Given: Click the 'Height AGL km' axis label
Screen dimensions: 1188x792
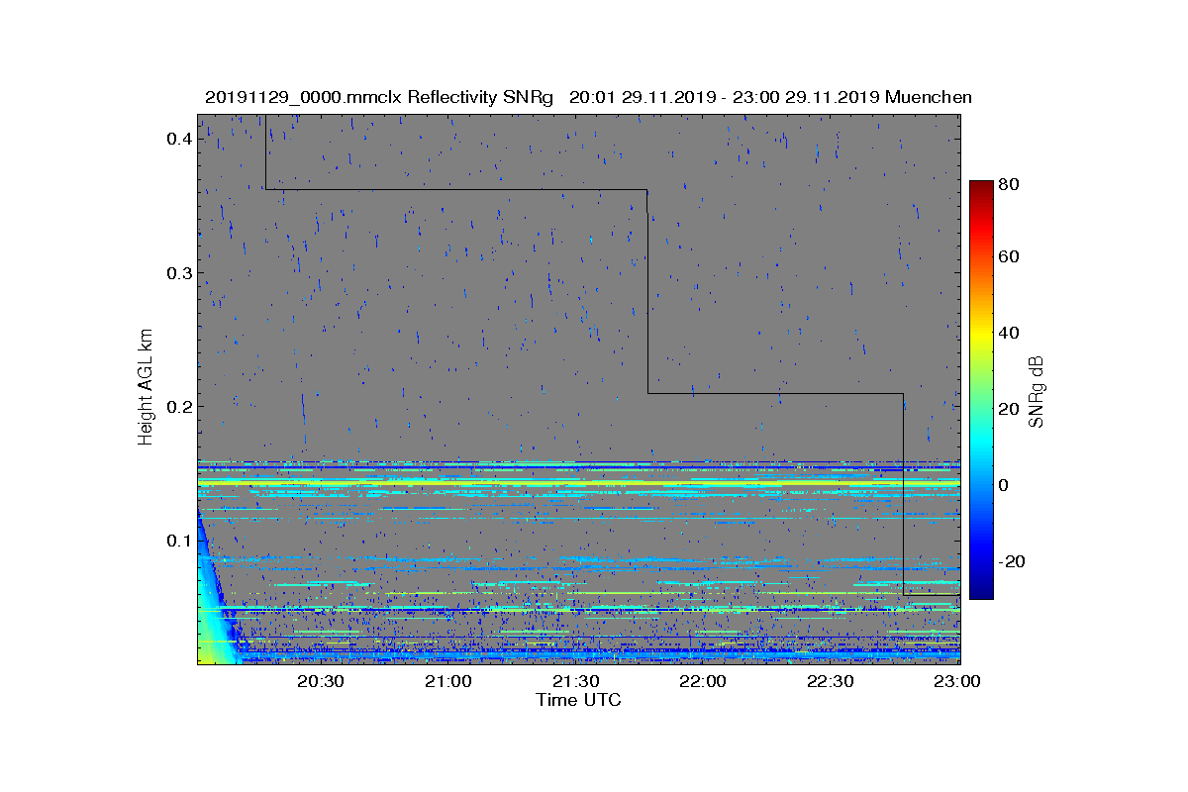Looking at the screenshot, I should point(146,387).
